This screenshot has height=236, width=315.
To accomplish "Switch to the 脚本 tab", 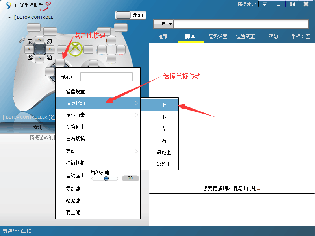I will click(x=190, y=36).
